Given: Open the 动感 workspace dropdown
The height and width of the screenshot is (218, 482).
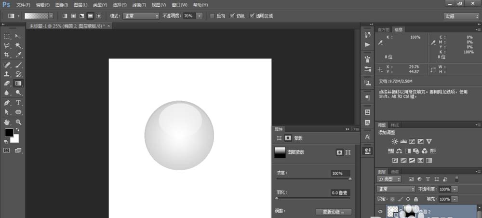Looking at the screenshot, I should click(461, 16).
